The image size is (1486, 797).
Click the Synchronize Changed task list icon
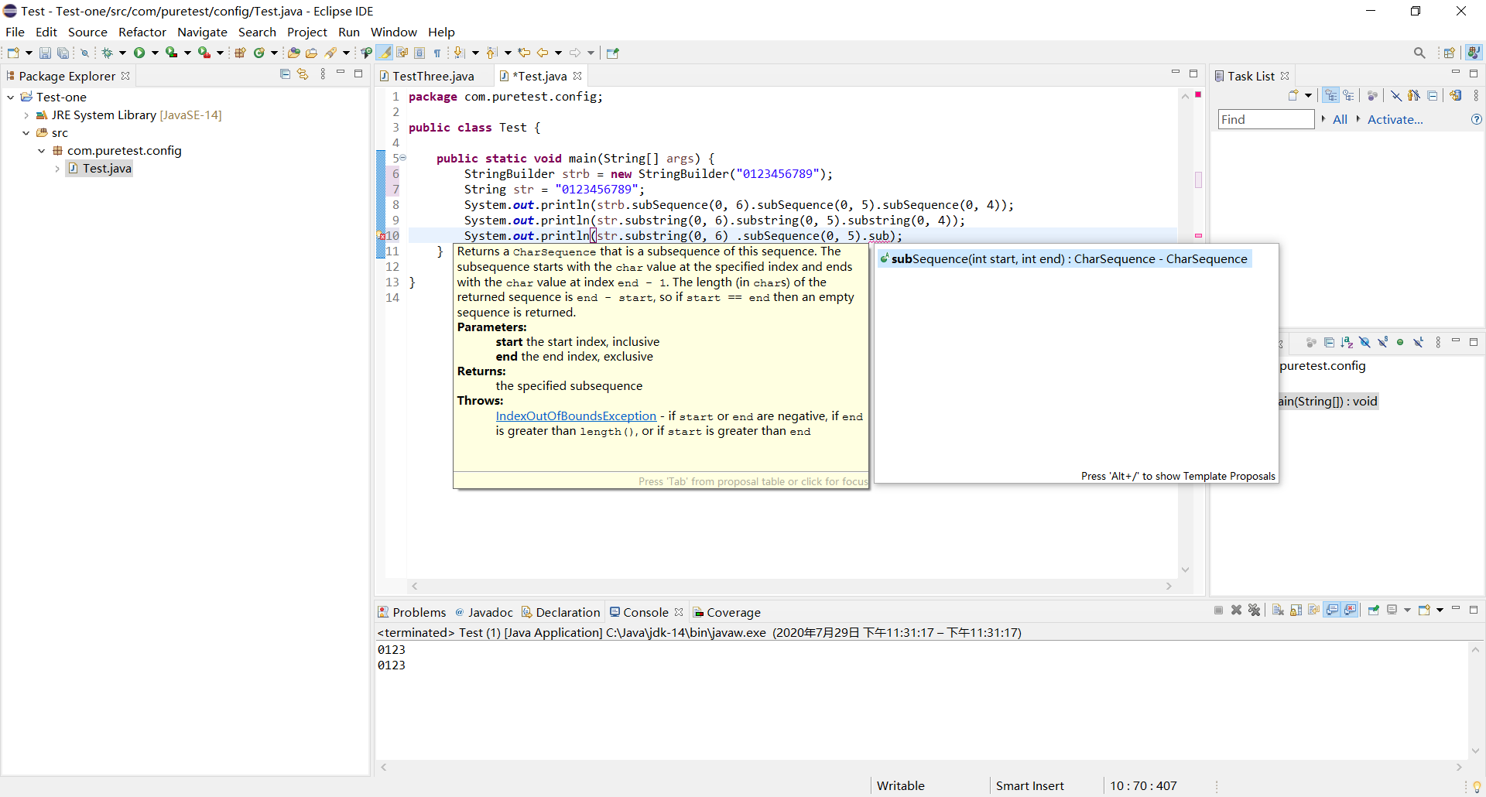click(x=1456, y=95)
